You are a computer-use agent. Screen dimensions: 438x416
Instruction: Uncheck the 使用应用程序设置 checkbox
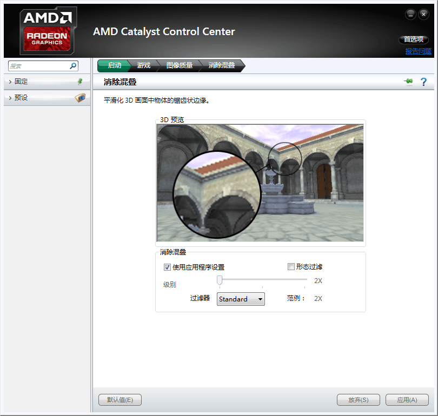[167, 267]
